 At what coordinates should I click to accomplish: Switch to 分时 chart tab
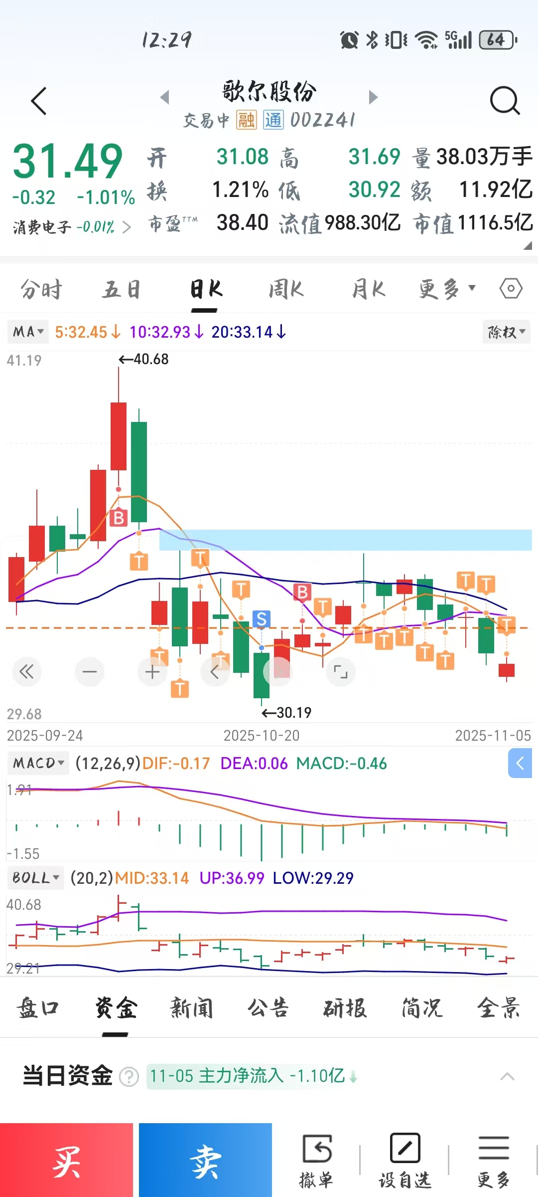pyautogui.click(x=41, y=289)
